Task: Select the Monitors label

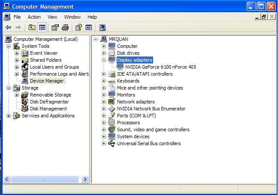Action: [126, 95]
